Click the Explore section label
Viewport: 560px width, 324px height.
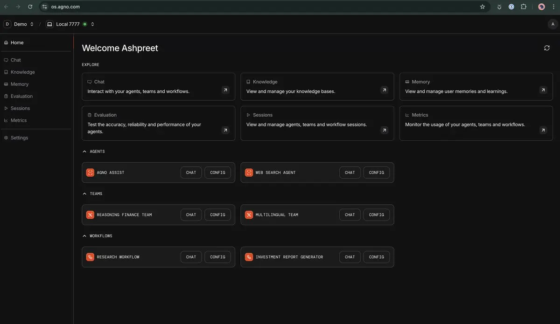(91, 65)
